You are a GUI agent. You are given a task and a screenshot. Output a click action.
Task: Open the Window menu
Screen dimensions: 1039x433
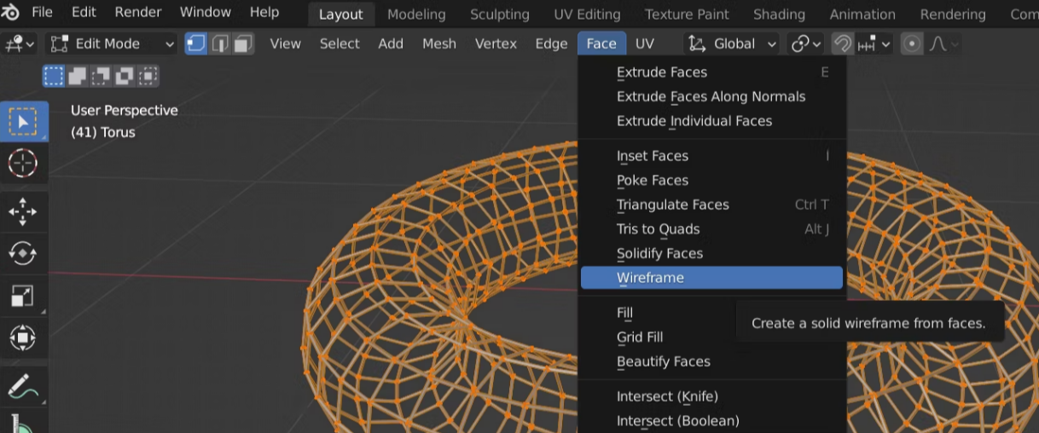pos(206,13)
